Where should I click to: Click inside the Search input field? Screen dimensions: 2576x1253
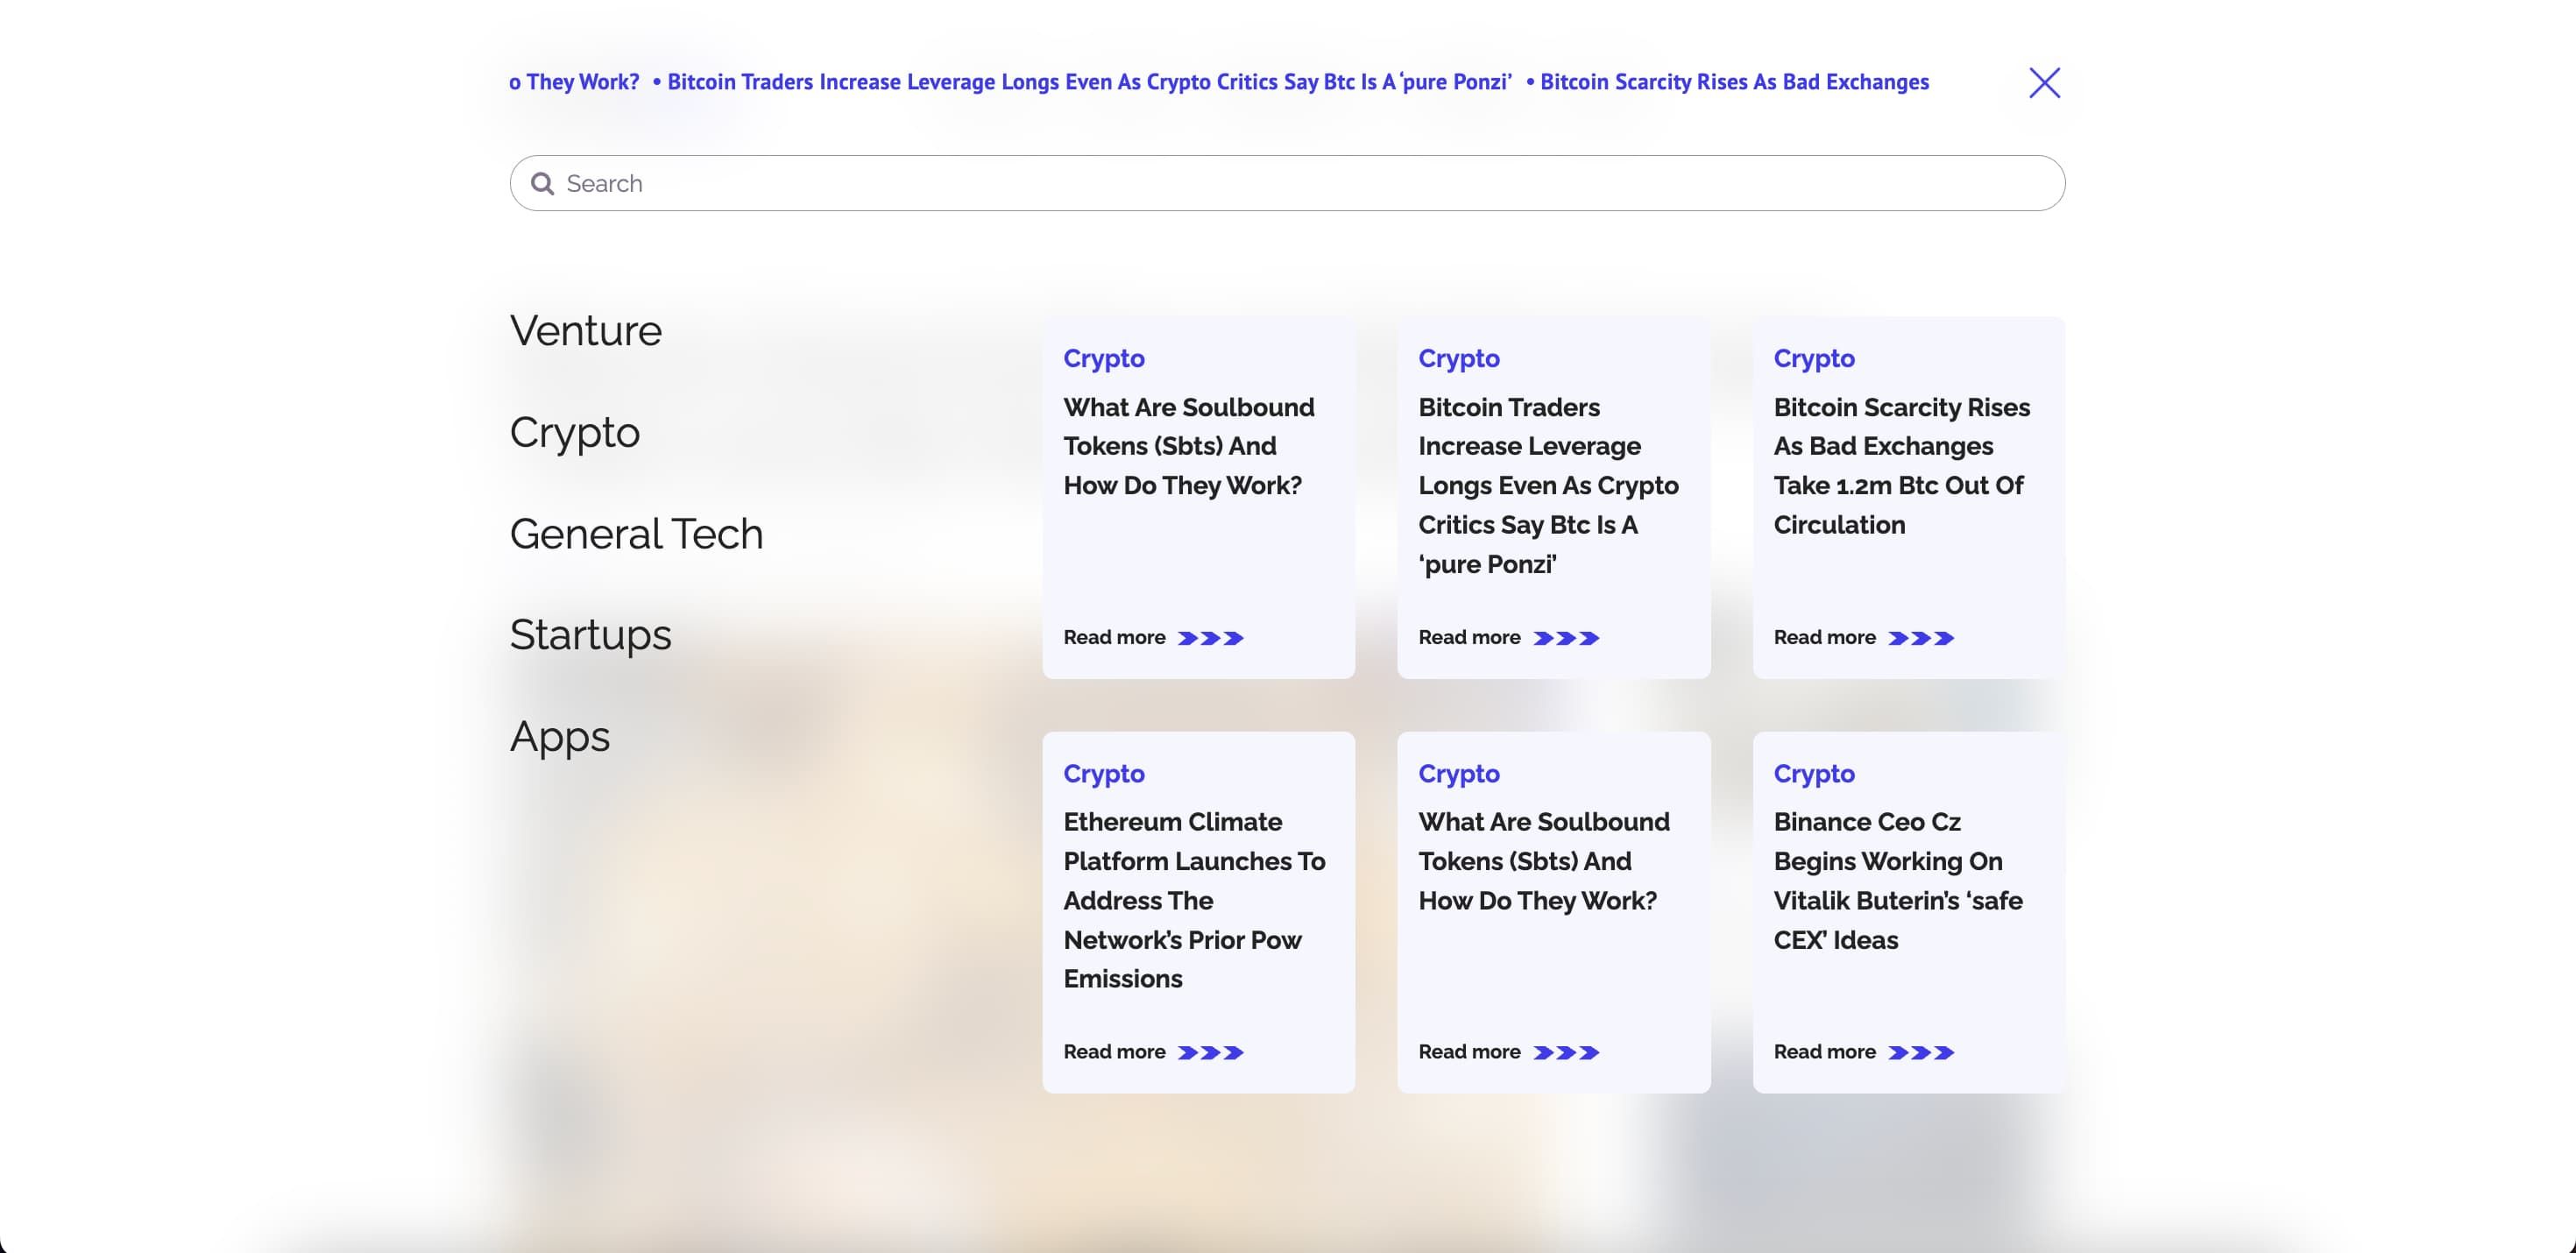point(1300,183)
